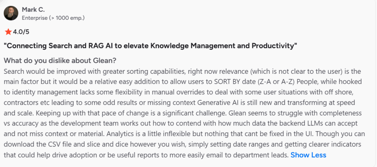This screenshot has width=377, height=167.
Task: Click the orange star rating icon
Action: pos(8,32)
